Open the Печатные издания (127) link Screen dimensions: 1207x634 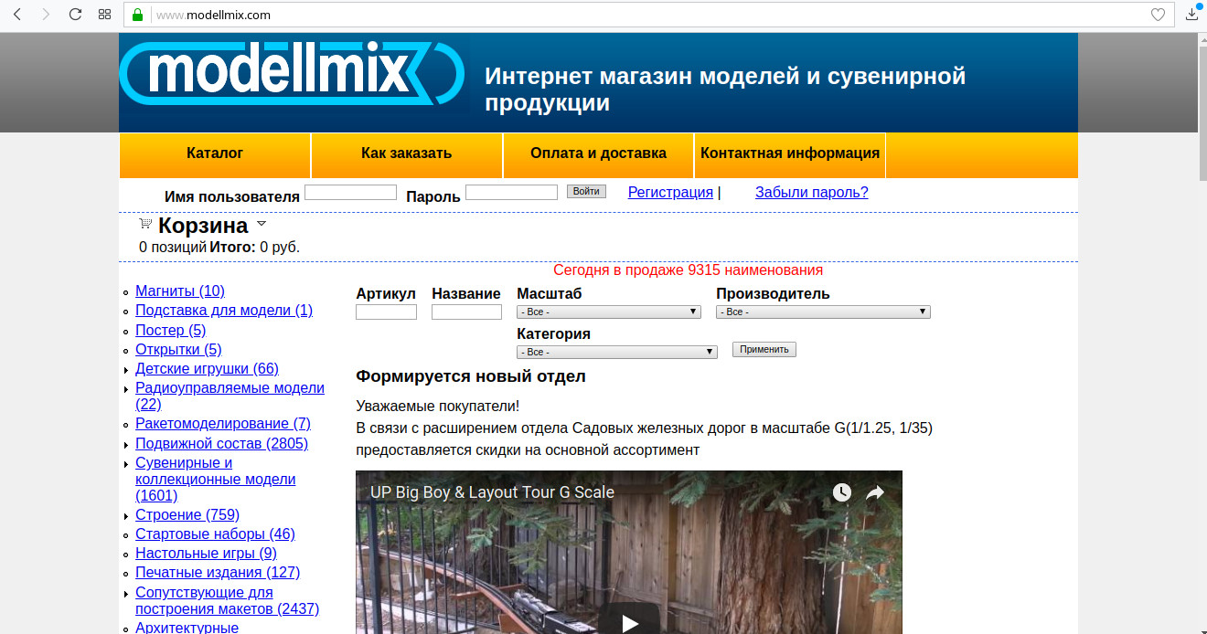[218, 572]
